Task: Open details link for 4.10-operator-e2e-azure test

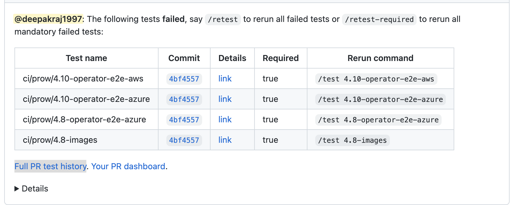Action: point(225,99)
